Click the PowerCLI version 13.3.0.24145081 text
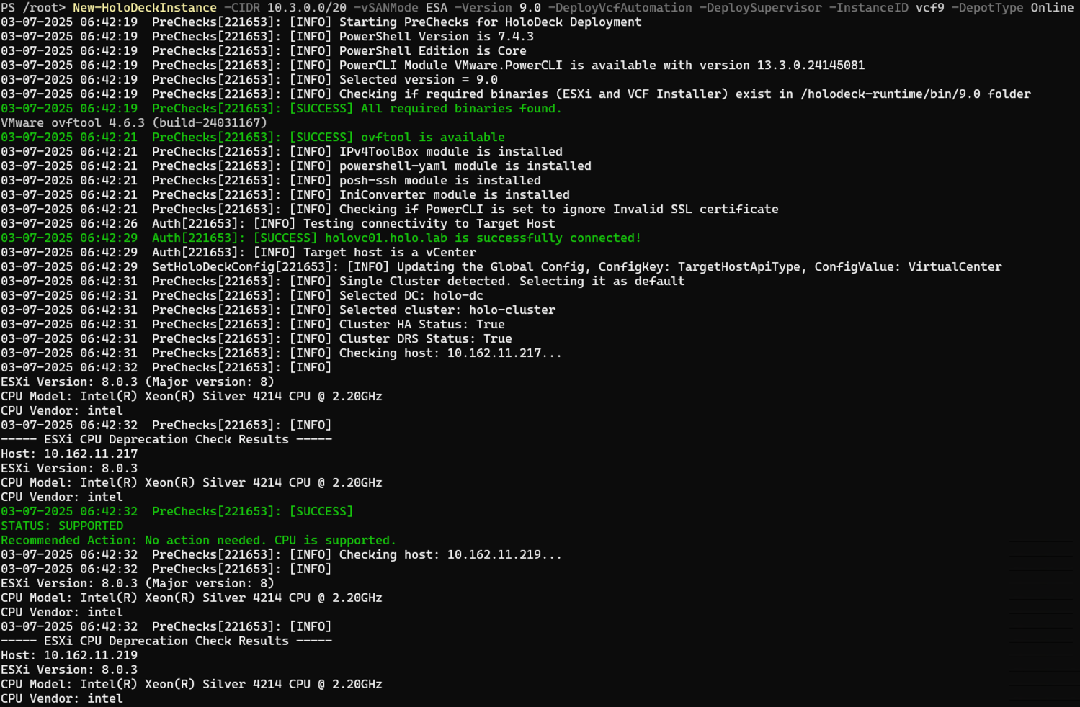 pos(811,66)
